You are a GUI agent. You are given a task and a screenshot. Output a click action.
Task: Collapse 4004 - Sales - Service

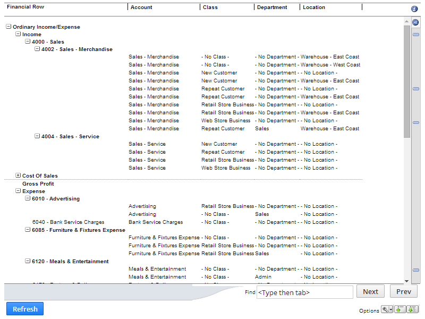pyautogui.click(x=37, y=136)
